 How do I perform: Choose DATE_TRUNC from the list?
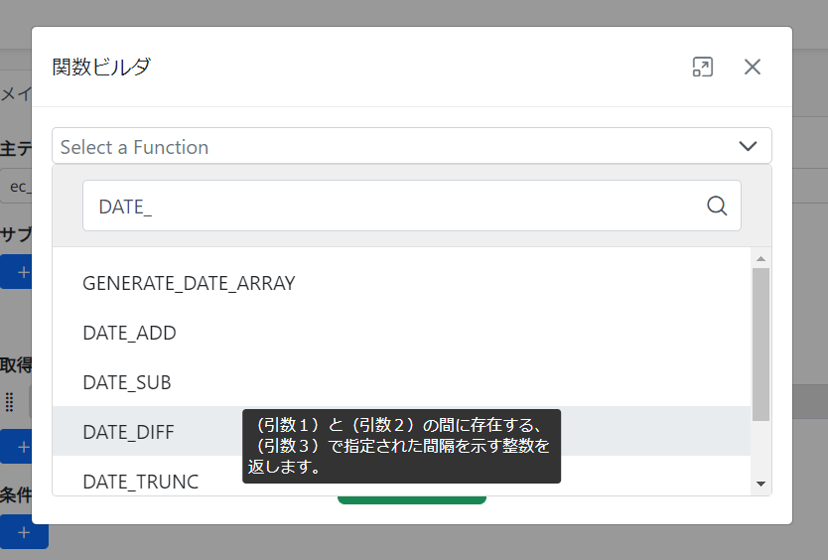[x=140, y=482]
